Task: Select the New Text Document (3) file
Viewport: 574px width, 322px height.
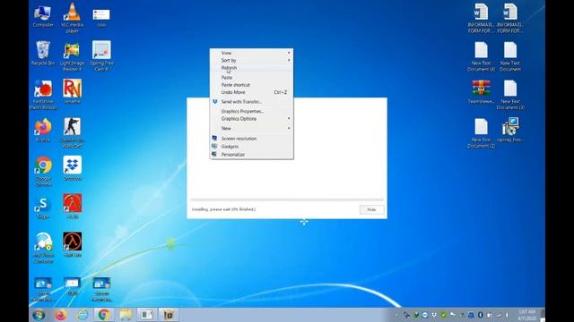Action: (510, 95)
